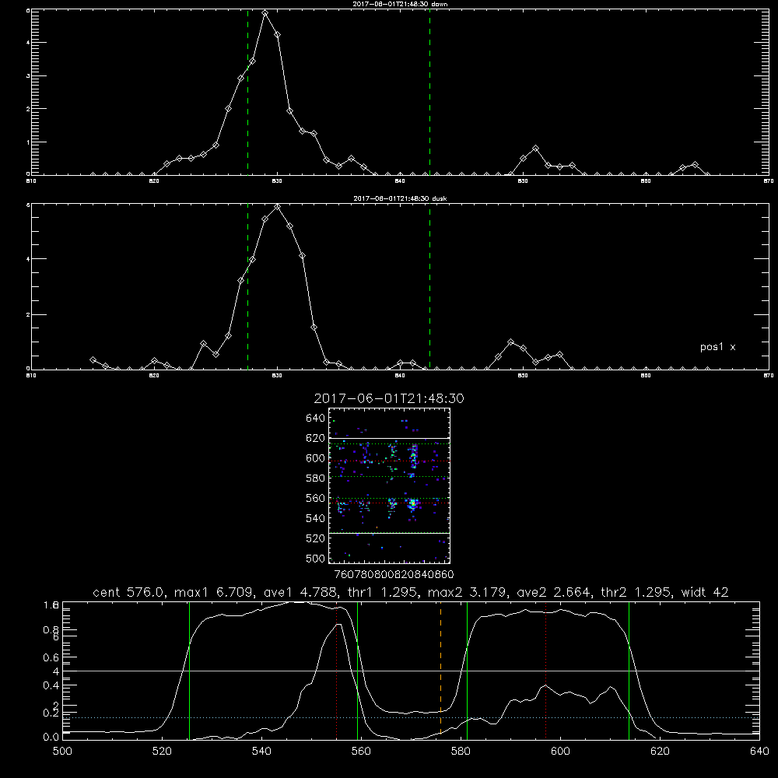The image size is (778, 778).
Task: Click 'cent 576.0' in the statistics line
Action: 129,592
